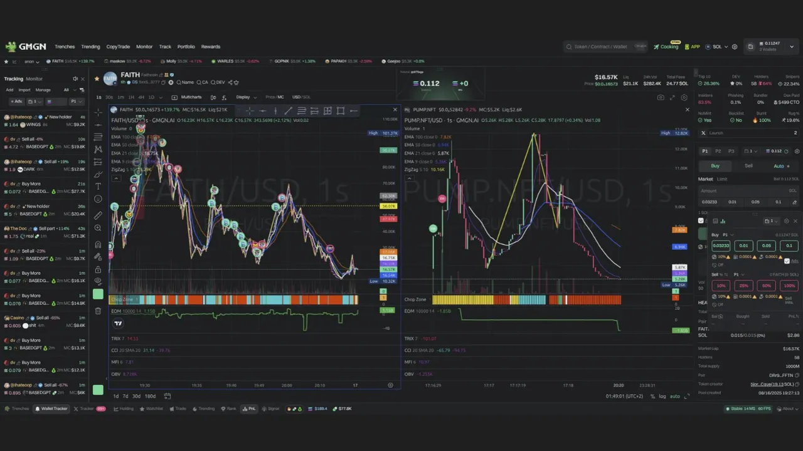Select the ruler measure tool in left sidebar

[x=98, y=215]
